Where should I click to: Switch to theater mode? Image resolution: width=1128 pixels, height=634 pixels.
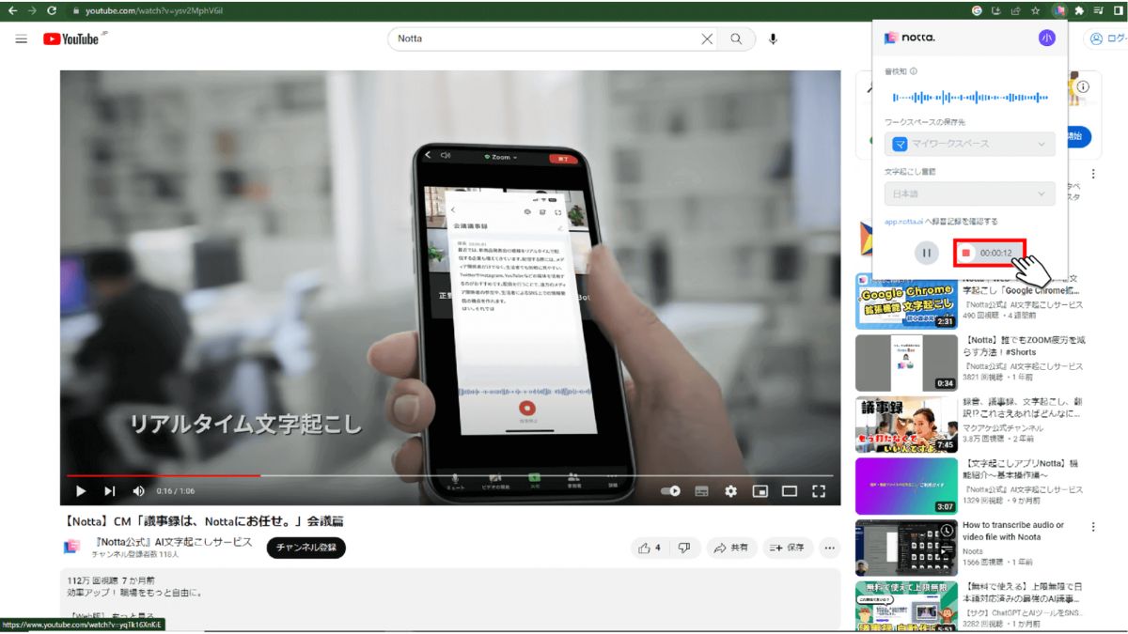(x=790, y=490)
